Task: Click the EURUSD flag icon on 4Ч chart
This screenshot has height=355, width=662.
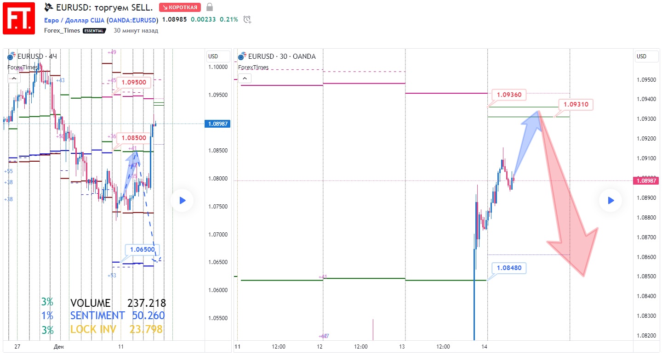Action: click(x=11, y=56)
